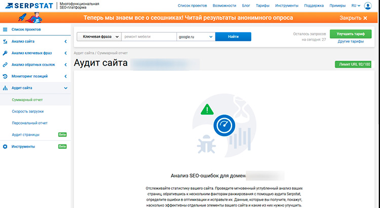Click the gear icon for Инструменты

point(5,146)
